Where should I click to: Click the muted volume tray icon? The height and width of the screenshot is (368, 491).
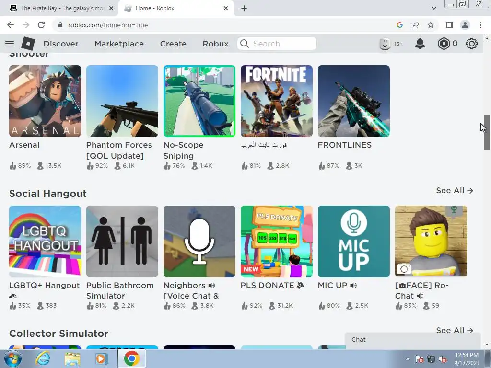tap(443, 359)
